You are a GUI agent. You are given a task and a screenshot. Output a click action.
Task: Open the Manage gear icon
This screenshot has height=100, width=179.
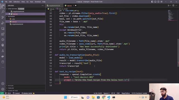tap(3, 89)
